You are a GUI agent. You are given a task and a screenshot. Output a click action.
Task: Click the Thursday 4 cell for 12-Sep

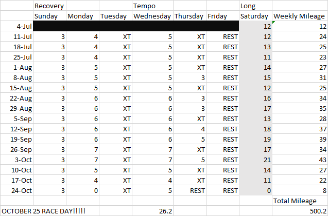[x=189, y=129]
